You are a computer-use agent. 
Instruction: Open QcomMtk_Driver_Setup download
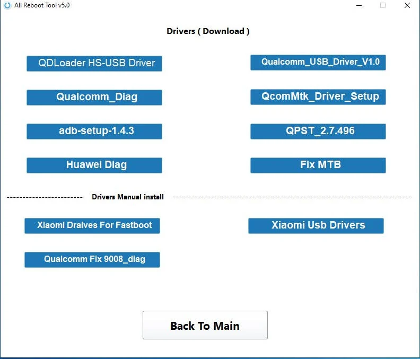318,97
